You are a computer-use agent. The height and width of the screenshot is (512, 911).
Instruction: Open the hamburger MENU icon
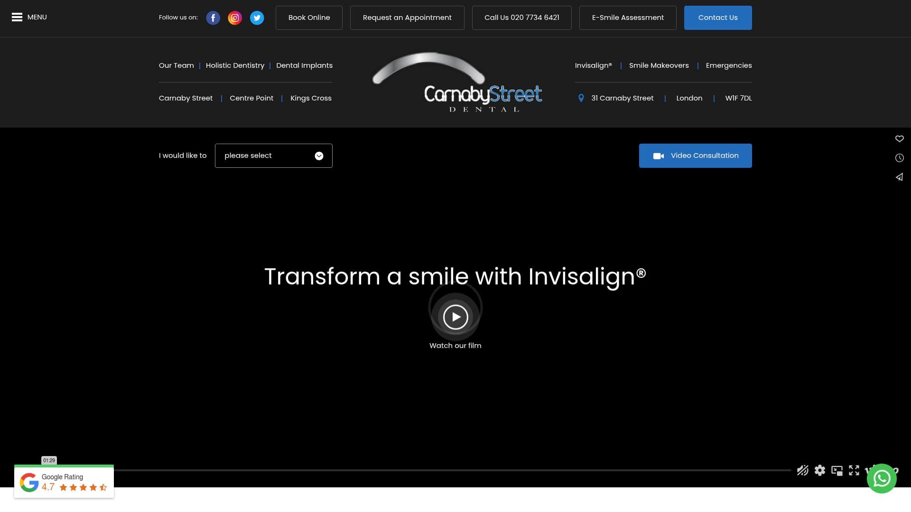pyautogui.click(x=17, y=18)
